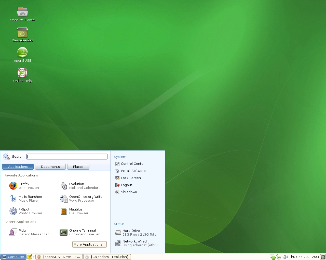Open Control Center from the System section

pos(133,164)
